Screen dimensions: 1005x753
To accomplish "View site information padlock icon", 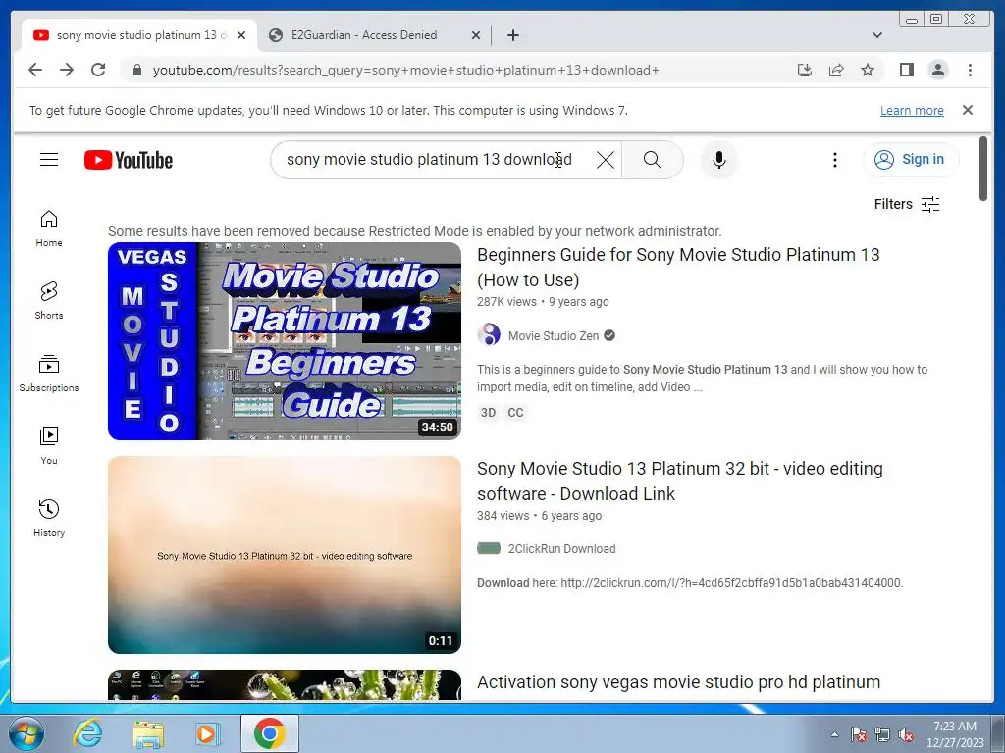I will 136,70.
